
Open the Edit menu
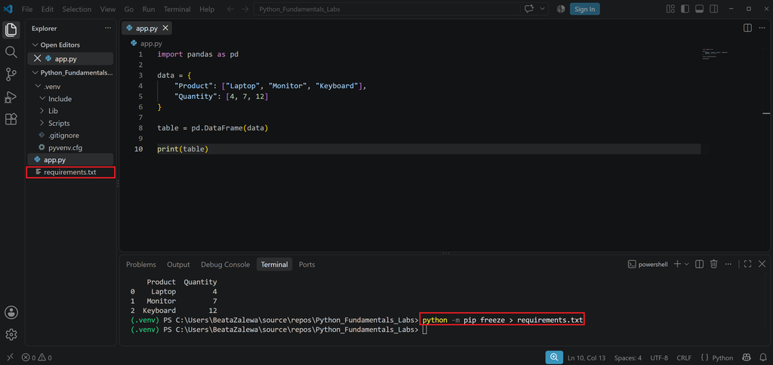click(48, 9)
